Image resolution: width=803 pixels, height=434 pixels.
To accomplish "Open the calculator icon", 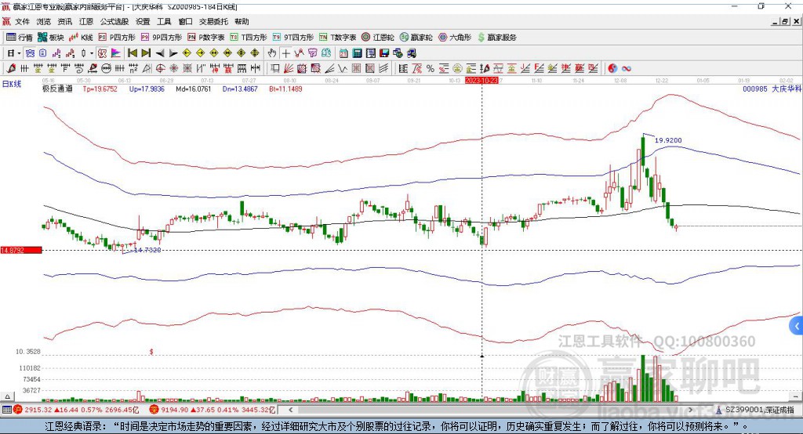I will click(x=357, y=53).
